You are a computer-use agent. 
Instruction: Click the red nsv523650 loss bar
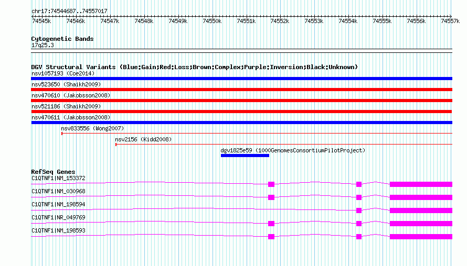241,90
